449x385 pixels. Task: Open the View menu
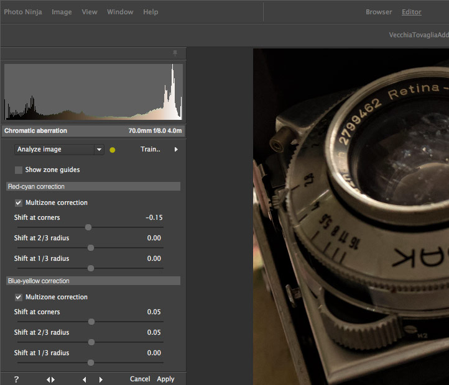point(90,12)
